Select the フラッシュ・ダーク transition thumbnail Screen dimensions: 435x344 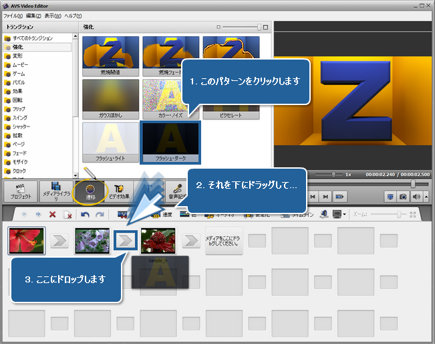pos(170,142)
